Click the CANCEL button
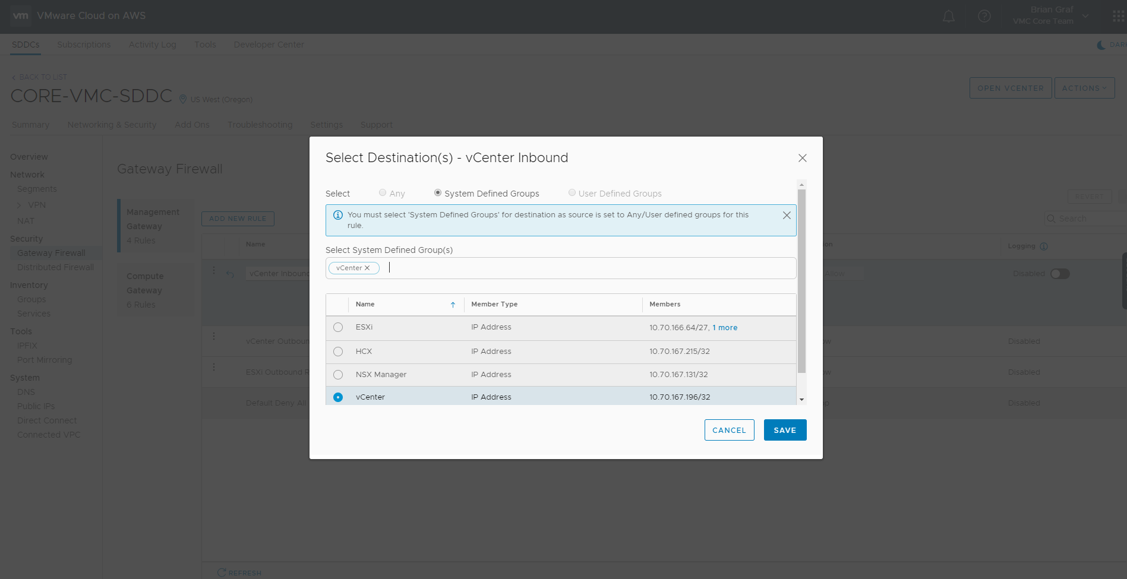The height and width of the screenshot is (579, 1127). [729, 430]
